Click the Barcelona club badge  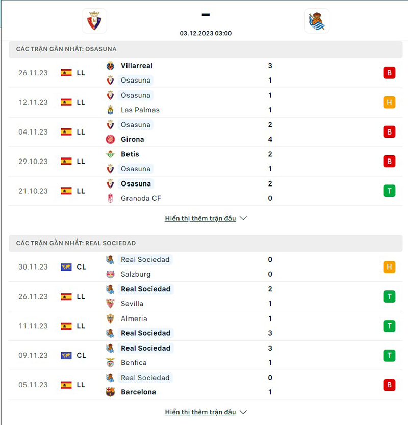coord(111,392)
